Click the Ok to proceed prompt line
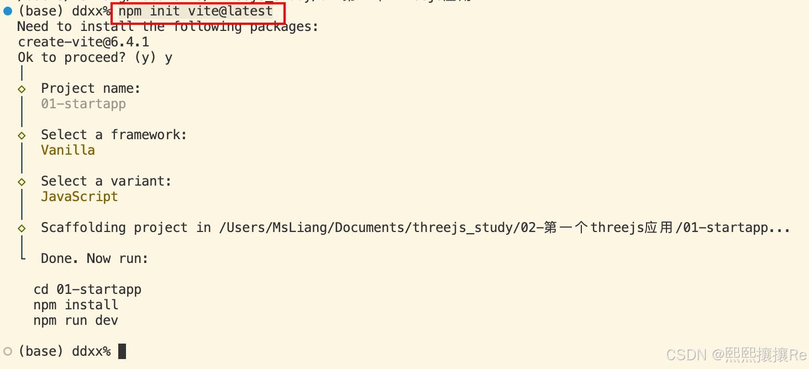Screen dimensions: 809x369 point(95,57)
